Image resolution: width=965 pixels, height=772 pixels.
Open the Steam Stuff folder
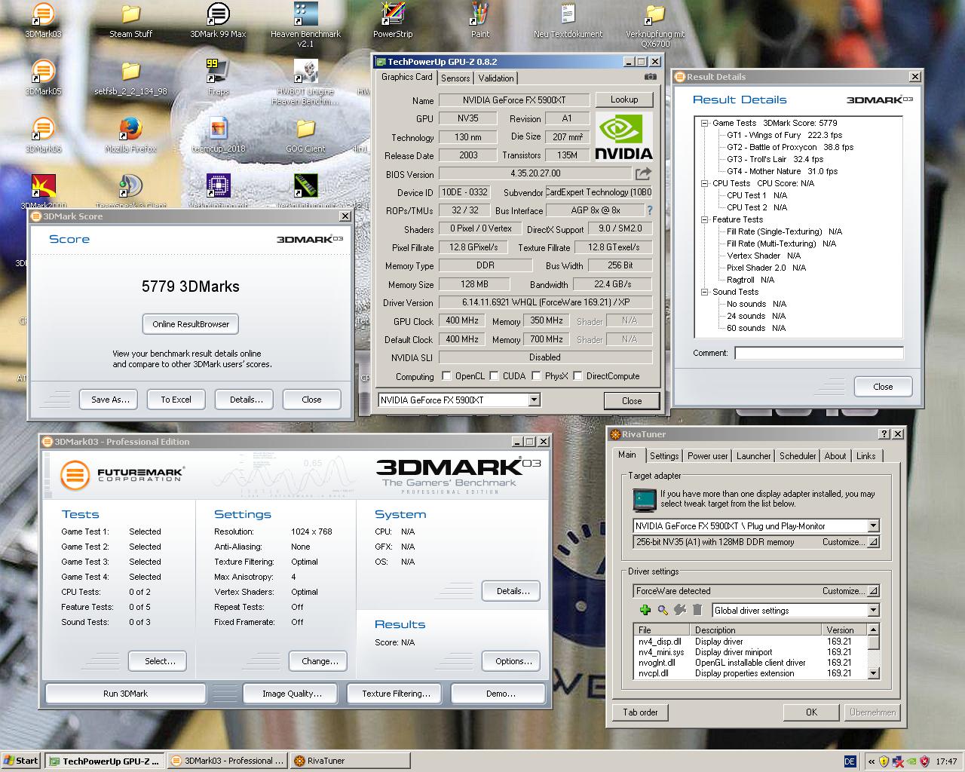point(130,20)
